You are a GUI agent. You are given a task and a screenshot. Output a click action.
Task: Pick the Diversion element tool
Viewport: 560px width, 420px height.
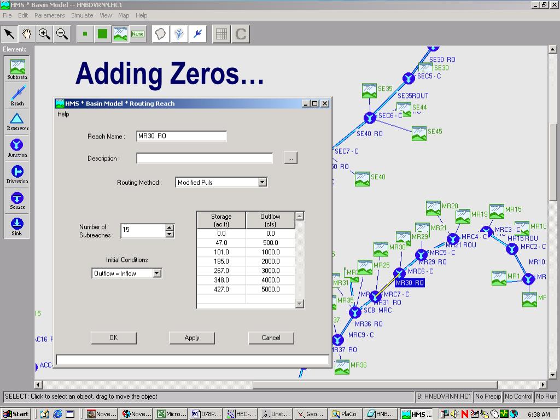pyautogui.click(x=17, y=174)
